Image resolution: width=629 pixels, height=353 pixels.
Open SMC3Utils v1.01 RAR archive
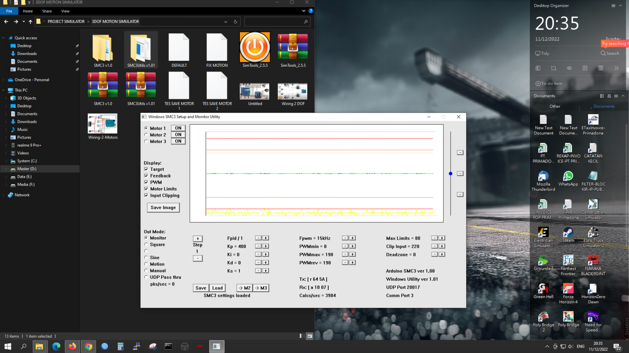(x=141, y=89)
